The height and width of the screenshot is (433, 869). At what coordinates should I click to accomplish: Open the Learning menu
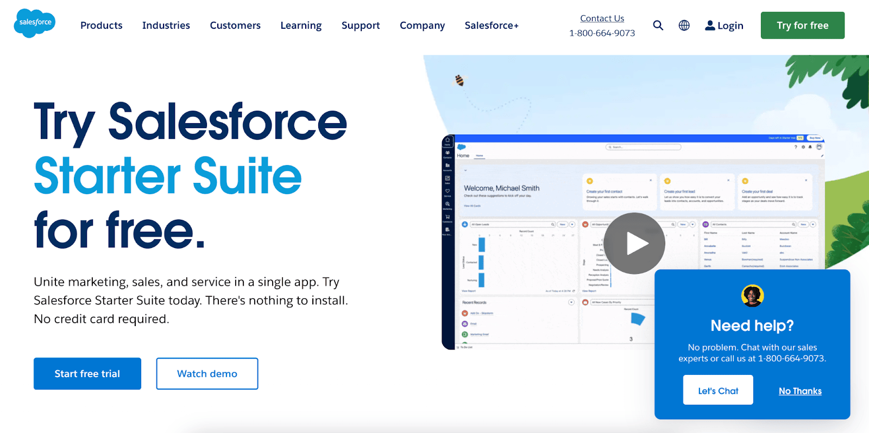click(x=301, y=26)
